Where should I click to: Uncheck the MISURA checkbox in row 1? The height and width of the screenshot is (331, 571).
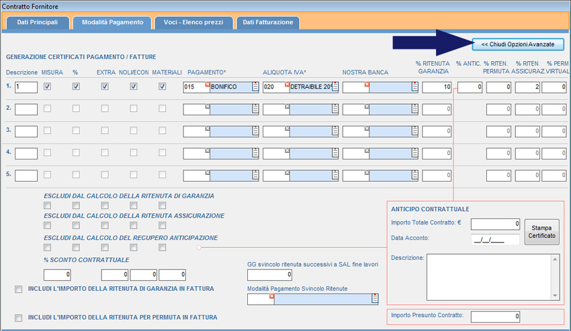point(46,86)
